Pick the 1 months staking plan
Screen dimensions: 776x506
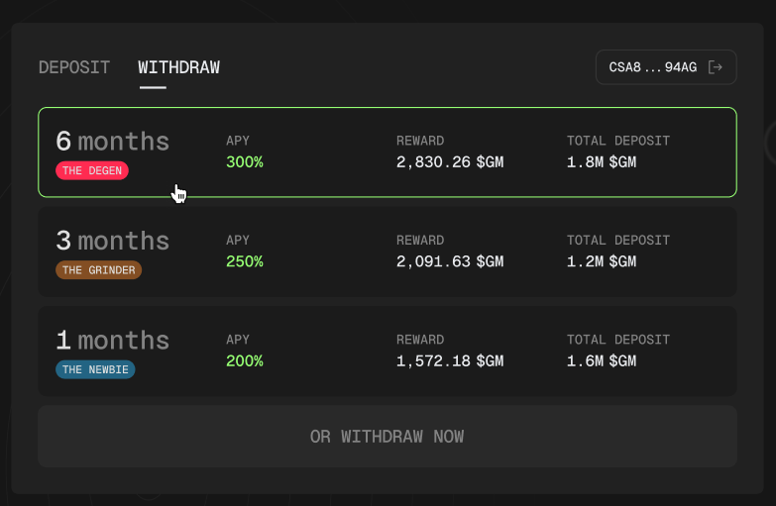pos(387,351)
